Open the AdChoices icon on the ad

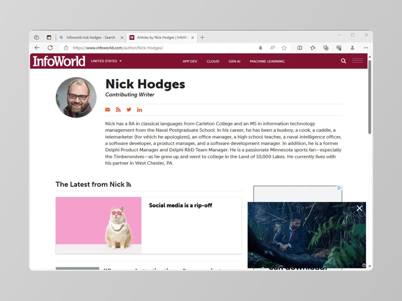pos(339,188)
